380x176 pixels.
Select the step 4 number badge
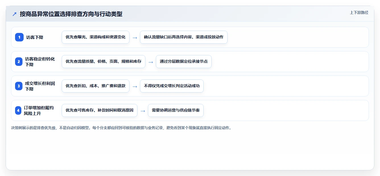[18, 110]
